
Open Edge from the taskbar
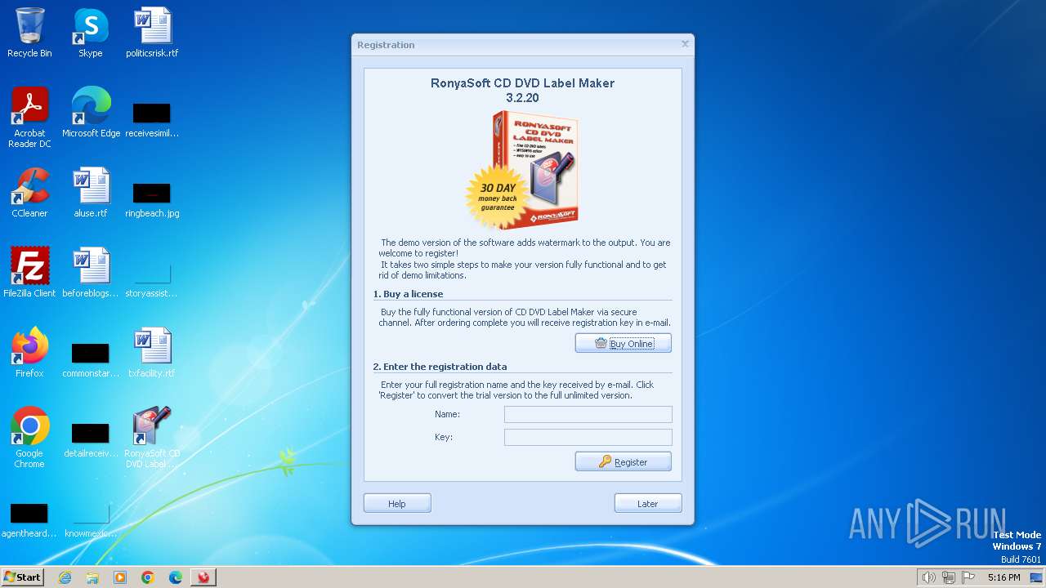[176, 577]
